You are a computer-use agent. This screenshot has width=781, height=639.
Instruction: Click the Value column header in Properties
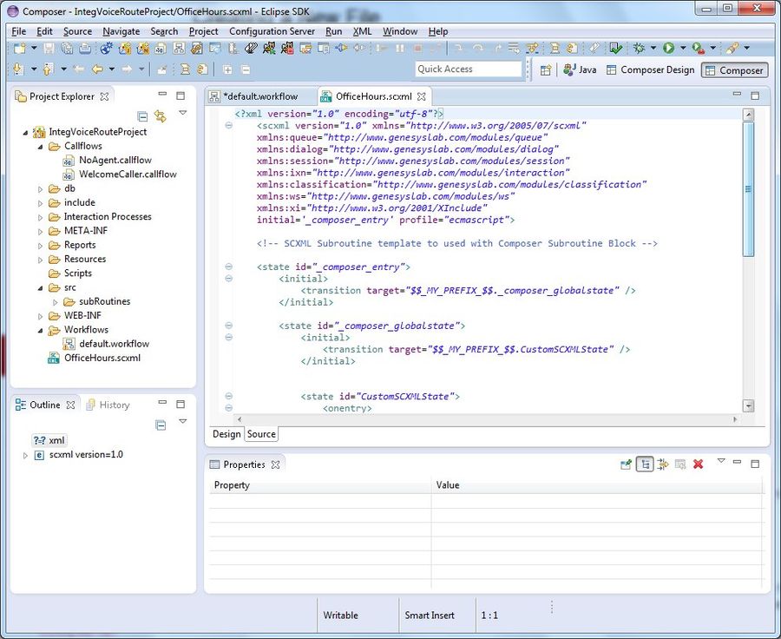click(x=596, y=485)
